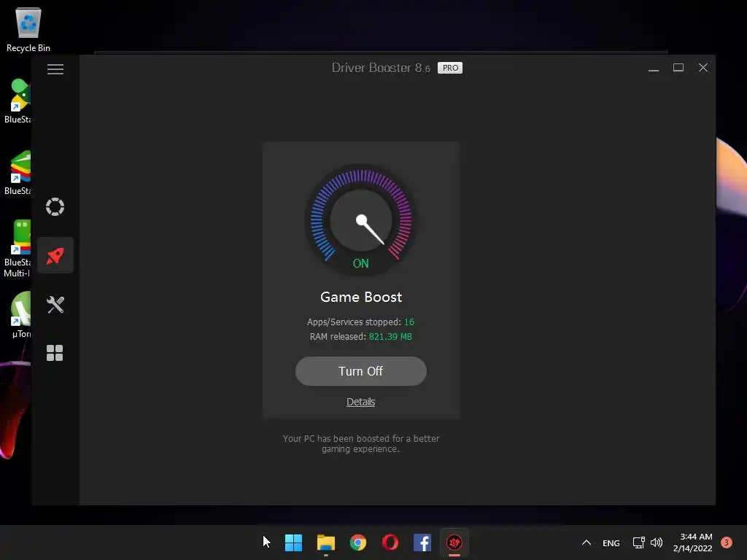Open the Windows Start menu
Image resolution: width=747 pixels, height=560 pixels.
tap(293, 542)
